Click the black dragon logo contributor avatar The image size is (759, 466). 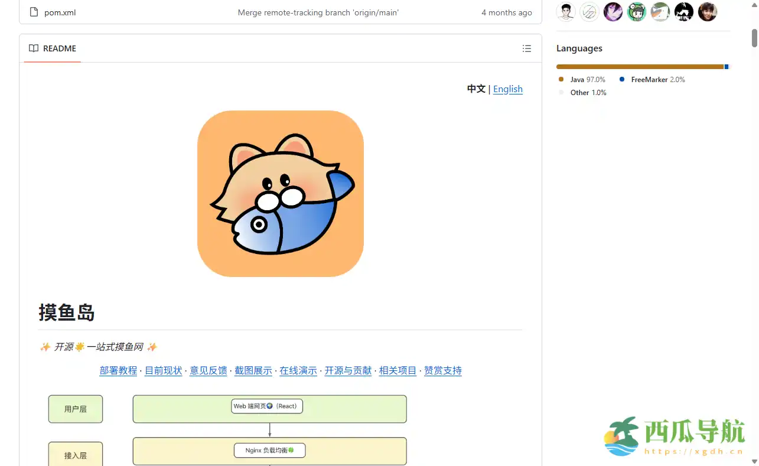[x=684, y=12]
